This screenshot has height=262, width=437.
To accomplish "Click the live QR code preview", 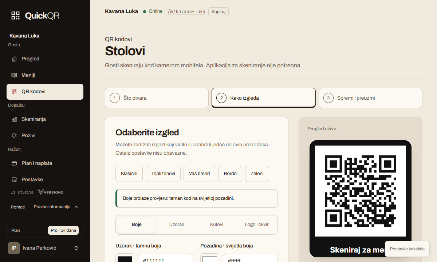I will [361, 191].
